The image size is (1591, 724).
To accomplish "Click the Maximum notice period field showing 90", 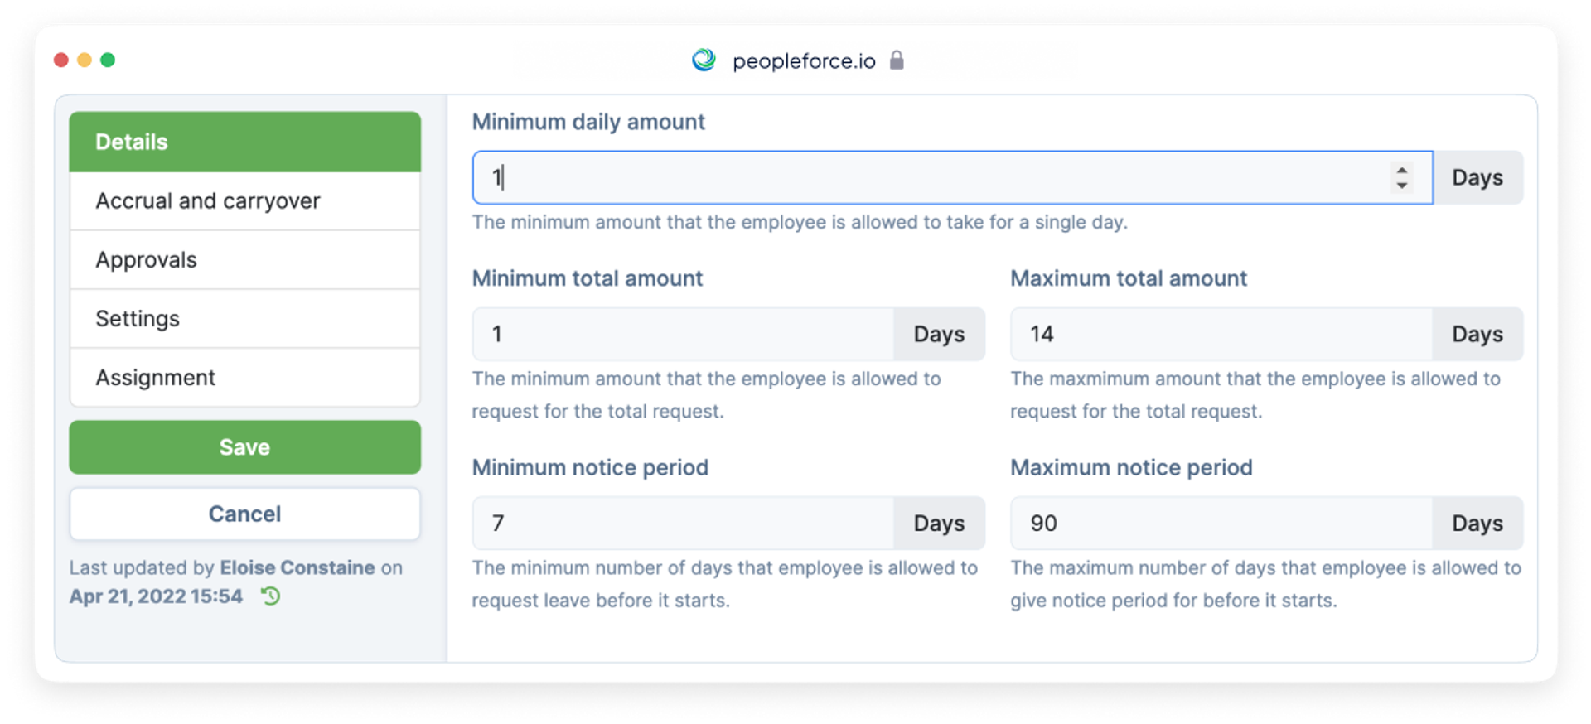I will click(x=1221, y=523).
